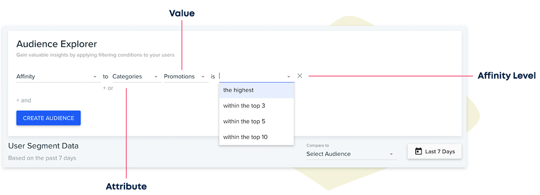Click the affinity level dropdown arrow
540x195 pixels.
click(289, 76)
